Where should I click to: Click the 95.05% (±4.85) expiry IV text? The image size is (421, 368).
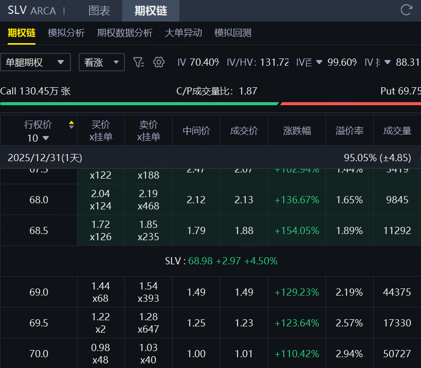coord(377,158)
